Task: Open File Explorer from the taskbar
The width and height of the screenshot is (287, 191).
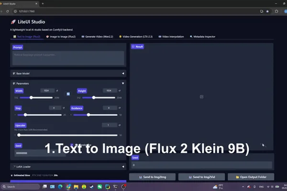Action: click(x=76, y=187)
